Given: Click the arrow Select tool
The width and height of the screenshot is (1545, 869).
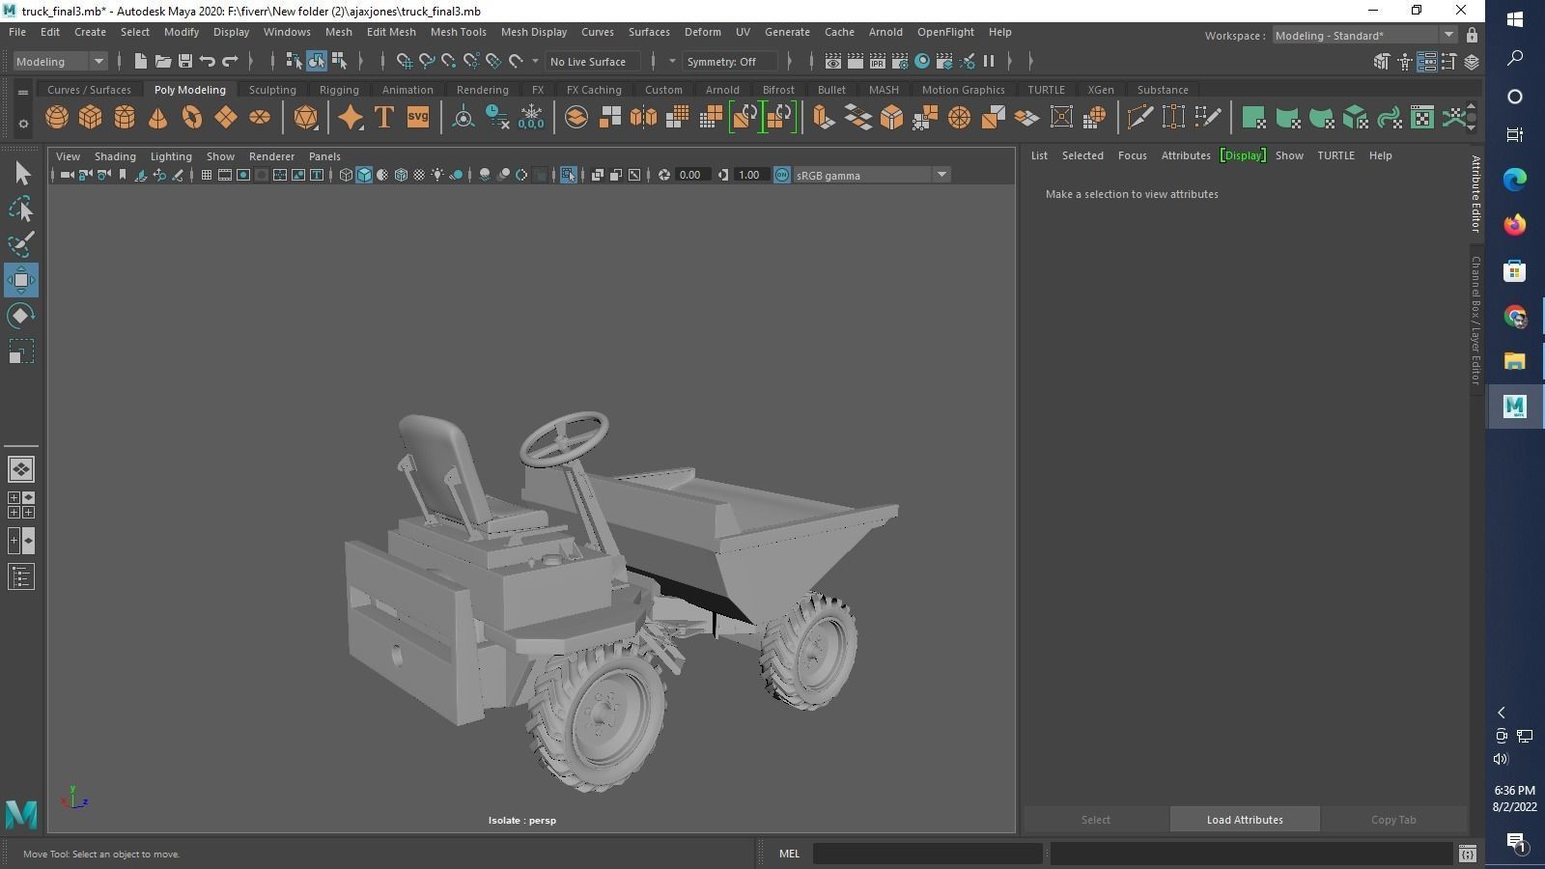Looking at the screenshot, I should tap(21, 173).
